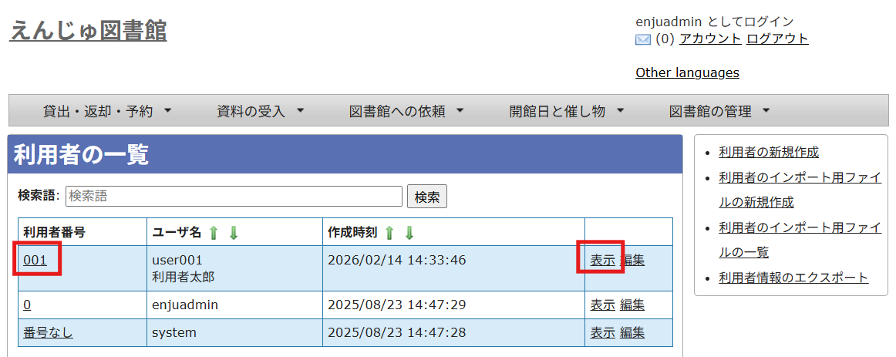The image size is (896, 357).
Task: Click 表示 for enjuadmin row
Action: coord(602,305)
